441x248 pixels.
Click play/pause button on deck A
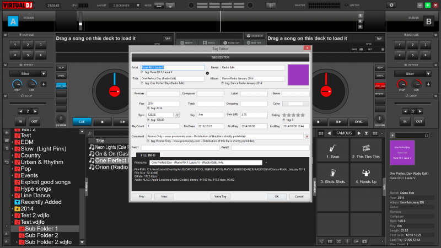click(x=122, y=122)
